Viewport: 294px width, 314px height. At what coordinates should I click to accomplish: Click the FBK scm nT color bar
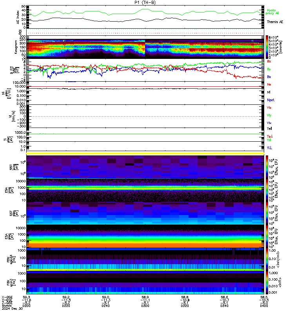267,283
